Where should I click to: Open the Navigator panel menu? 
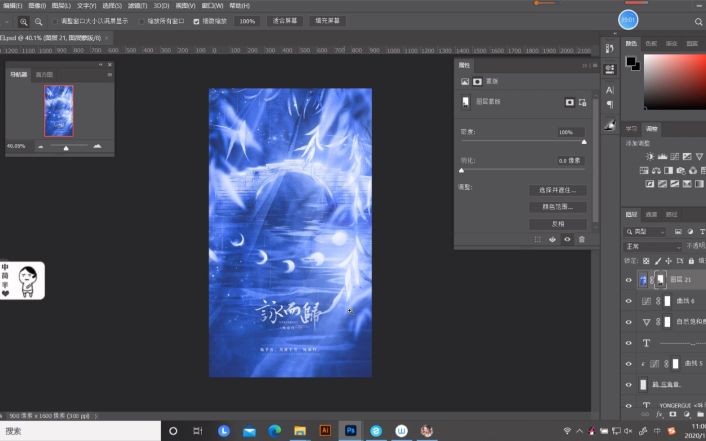[110, 75]
